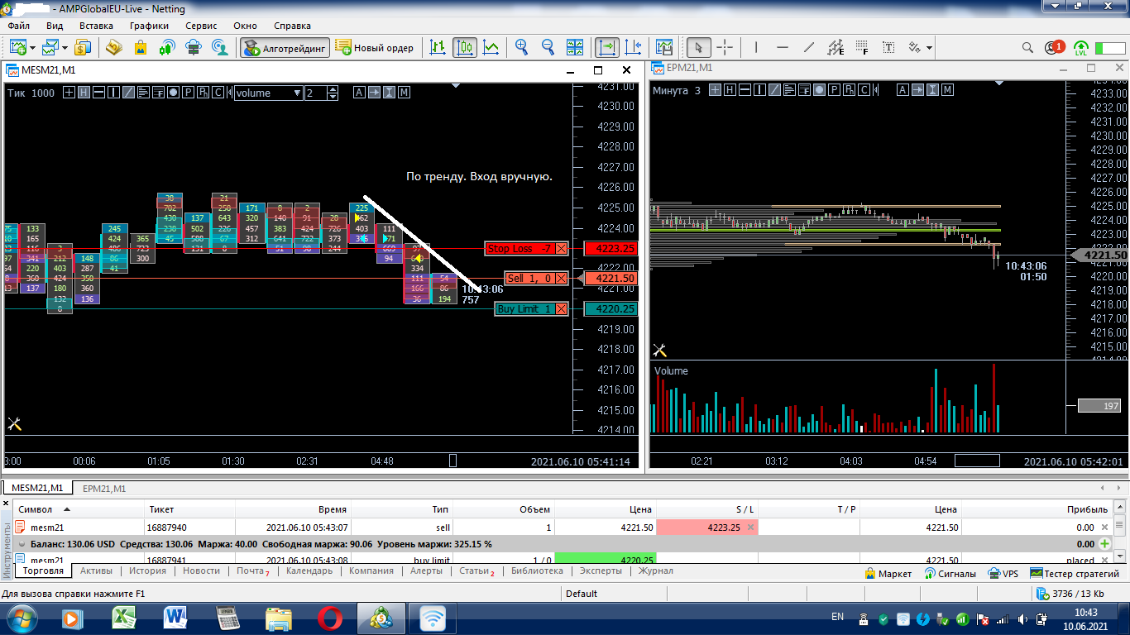Switch to the Журнал tab
The height and width of the screenshot is (635, 1130).
point(655,571)
